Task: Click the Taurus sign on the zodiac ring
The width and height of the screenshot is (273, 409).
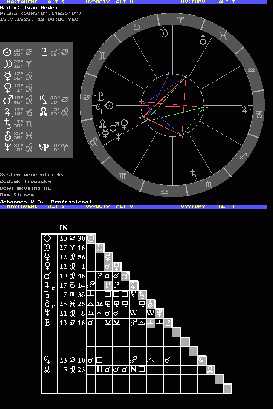Action: [136, 27]
